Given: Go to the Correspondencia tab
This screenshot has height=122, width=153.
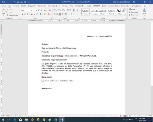Looking at the screenshot, I should coord(54,6).
